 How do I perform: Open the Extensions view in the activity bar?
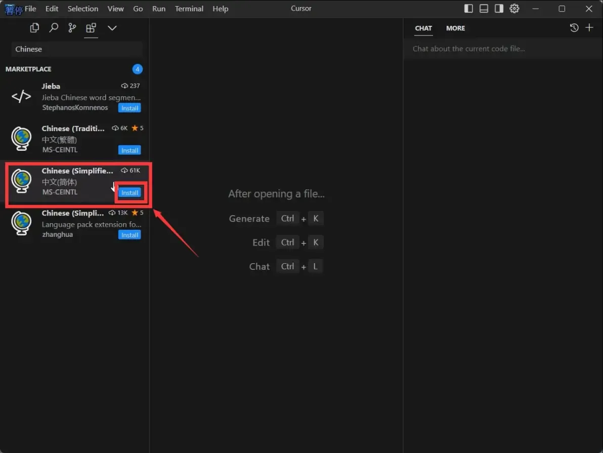click(x=91, y=28)
